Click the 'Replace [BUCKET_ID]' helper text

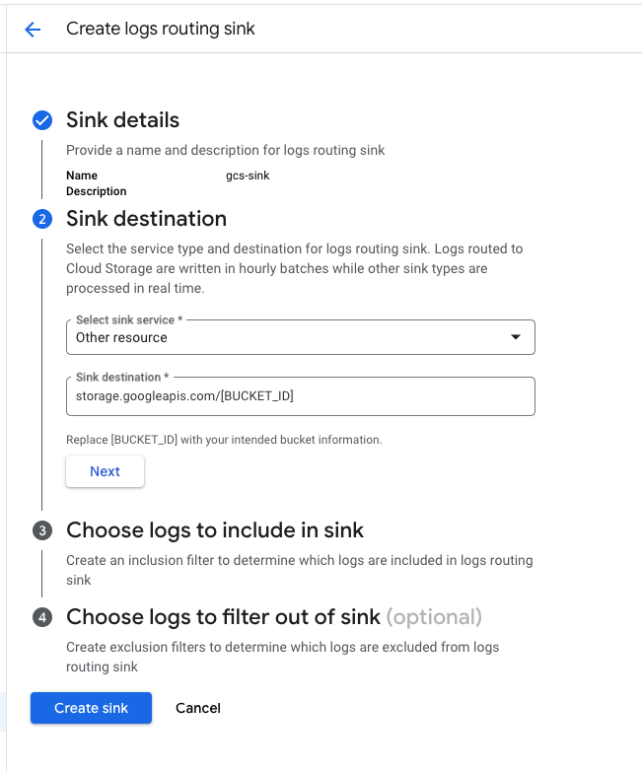click(224, 439)
